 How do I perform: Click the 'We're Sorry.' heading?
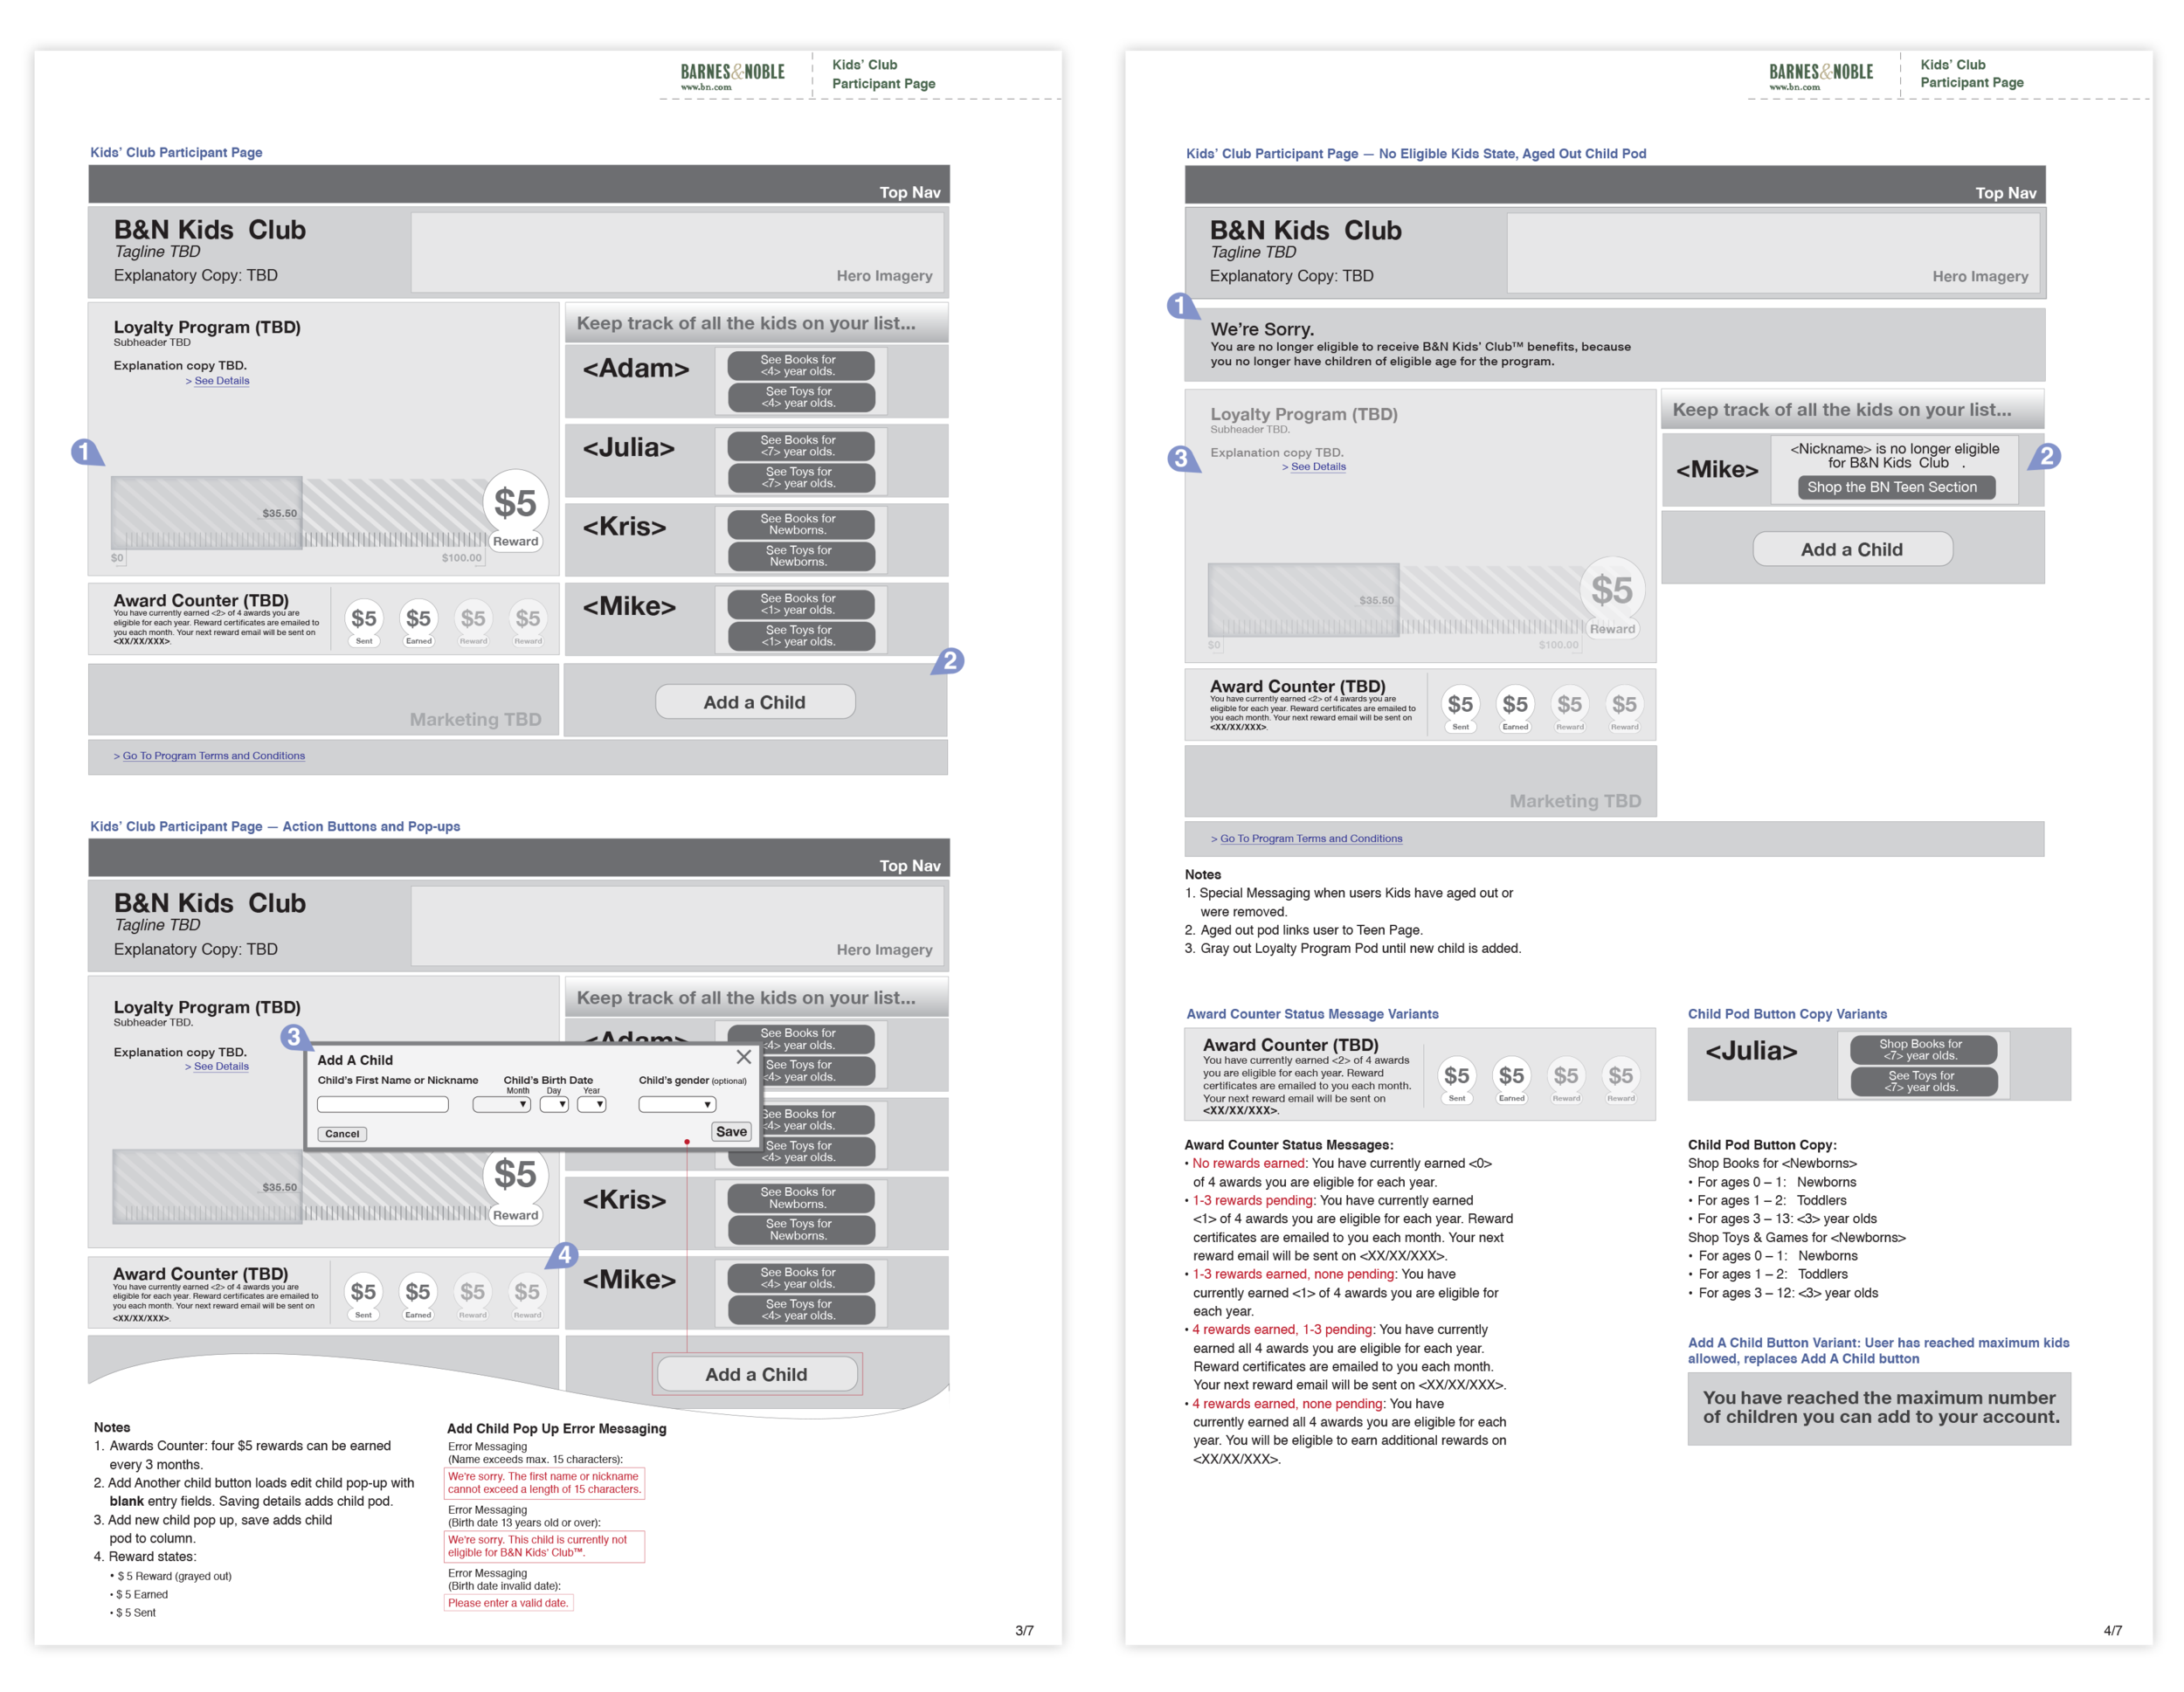pyautogui.click(x=1262, y=329)
